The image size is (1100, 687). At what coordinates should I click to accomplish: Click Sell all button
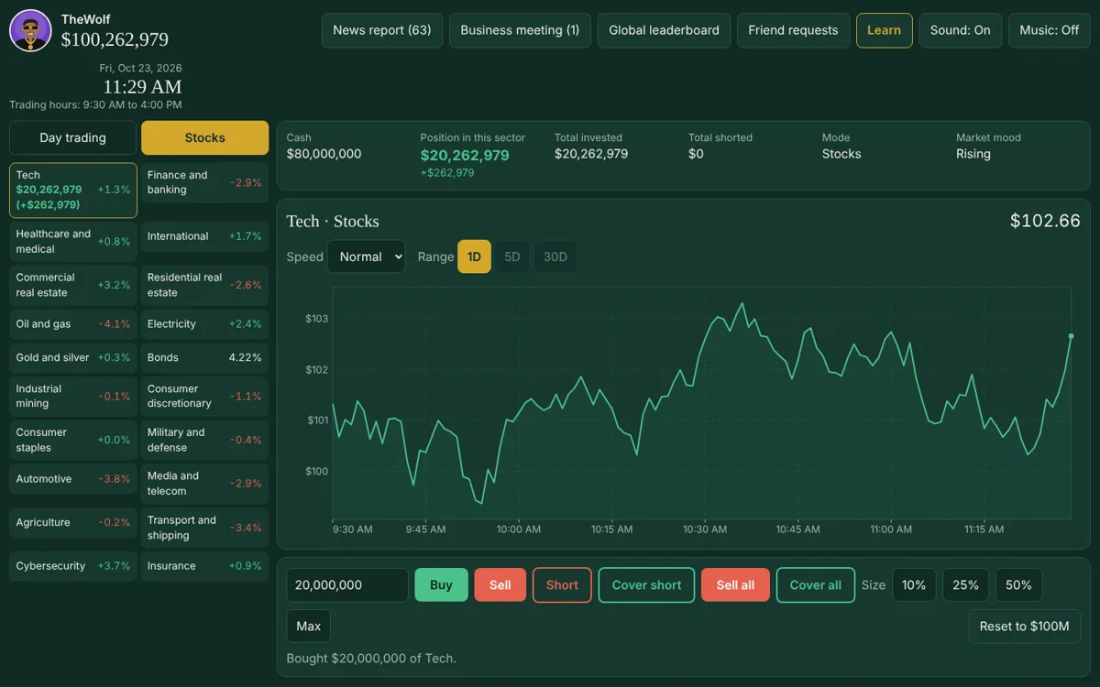[735, 585]
